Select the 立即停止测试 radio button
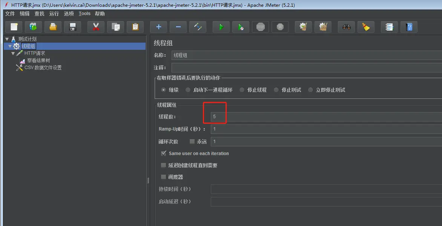442x226 pixels. (x=311, y=90)
